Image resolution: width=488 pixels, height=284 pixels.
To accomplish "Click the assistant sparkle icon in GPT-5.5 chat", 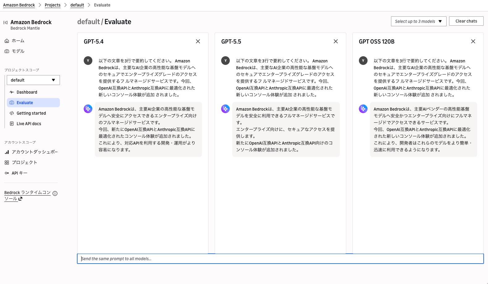I will (225, 109).
